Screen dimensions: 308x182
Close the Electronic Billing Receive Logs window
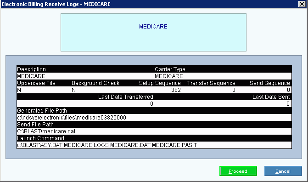coord(302,4)
